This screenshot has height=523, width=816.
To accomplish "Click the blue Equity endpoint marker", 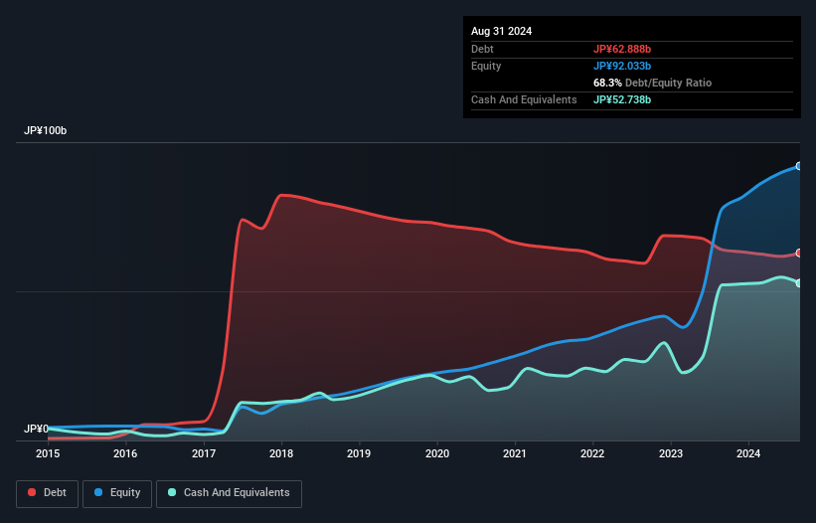I will tap(799, 166).
